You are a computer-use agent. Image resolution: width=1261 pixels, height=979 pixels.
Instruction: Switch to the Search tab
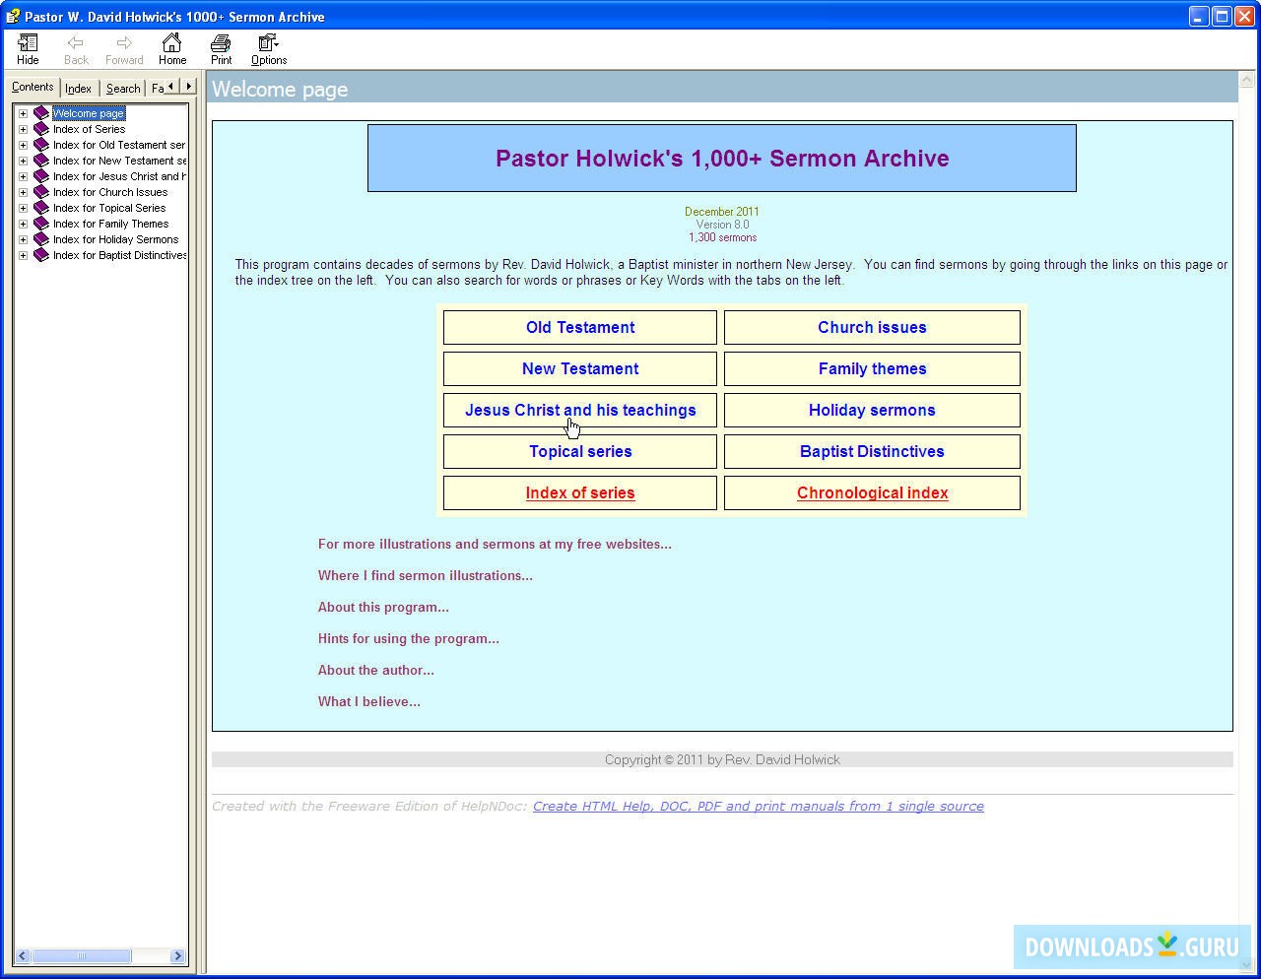click(x=122, y=88)
